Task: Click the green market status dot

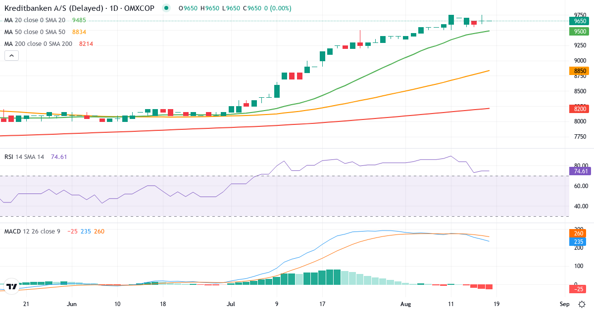Action: 166,8
